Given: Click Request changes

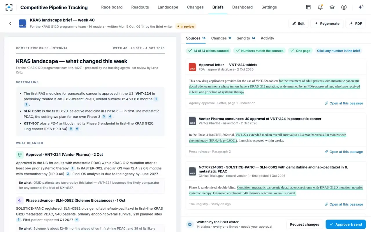Looking at the screenshot, I should (305, 224).
